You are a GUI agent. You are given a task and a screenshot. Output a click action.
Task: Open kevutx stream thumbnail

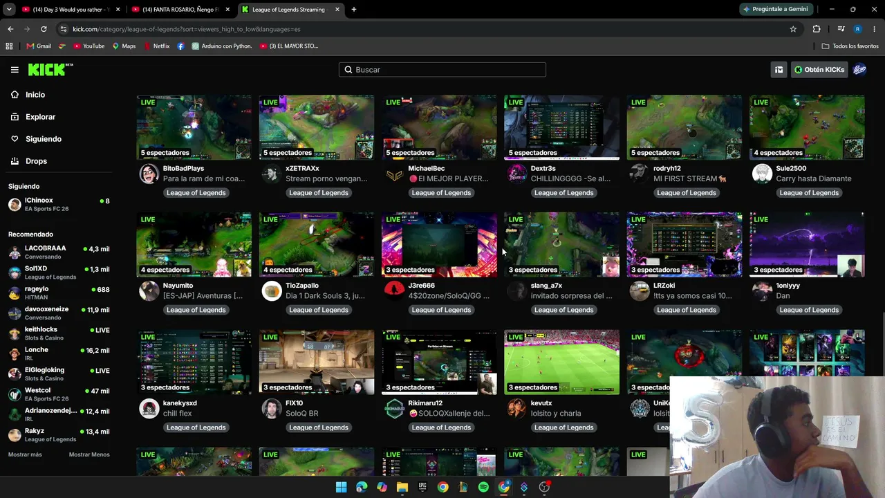[561, 362]
